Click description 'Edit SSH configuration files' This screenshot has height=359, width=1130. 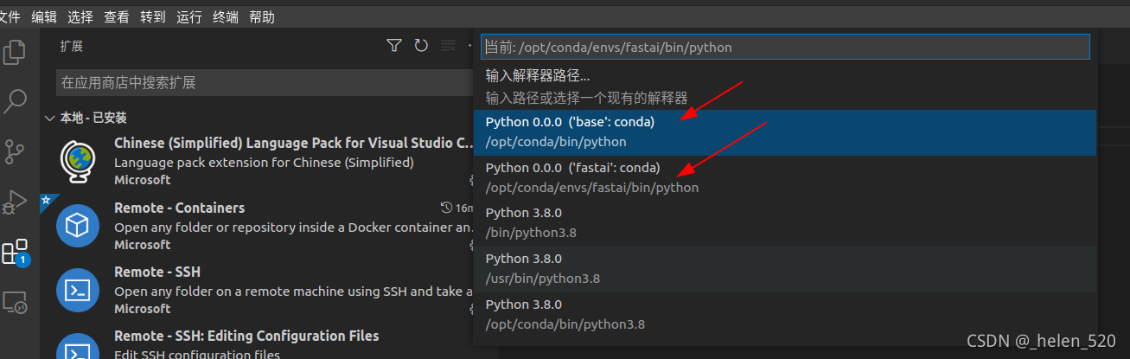click(197, 353)
